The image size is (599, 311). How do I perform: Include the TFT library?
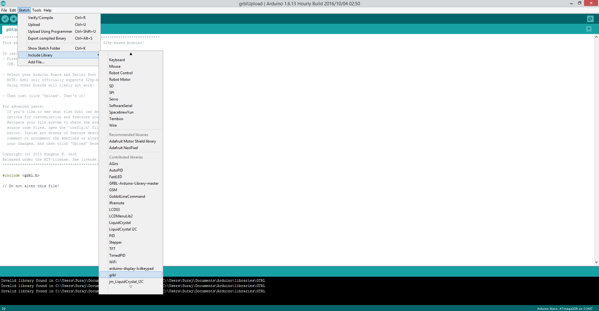pos(131,249)
